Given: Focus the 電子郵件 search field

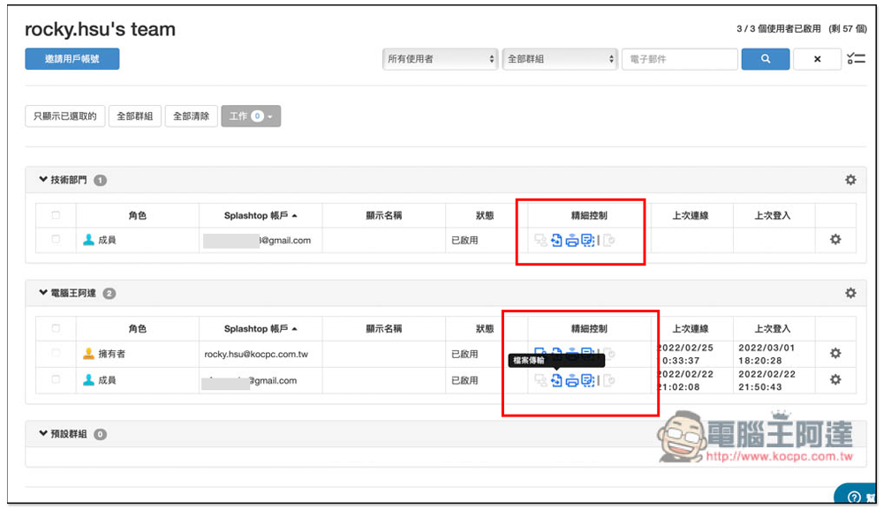Looking at the screenshot, I should [x=680, y=59].
